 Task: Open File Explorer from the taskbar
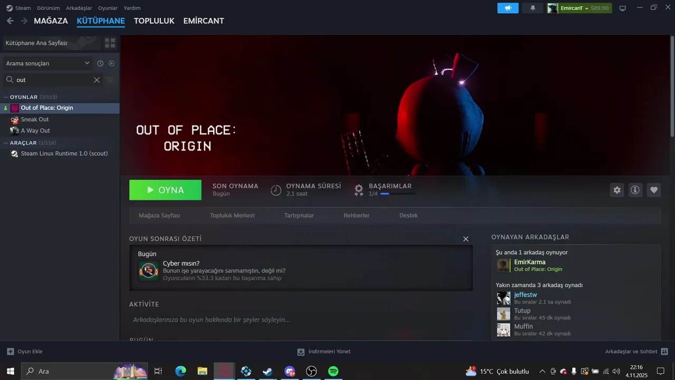[202, 371]
